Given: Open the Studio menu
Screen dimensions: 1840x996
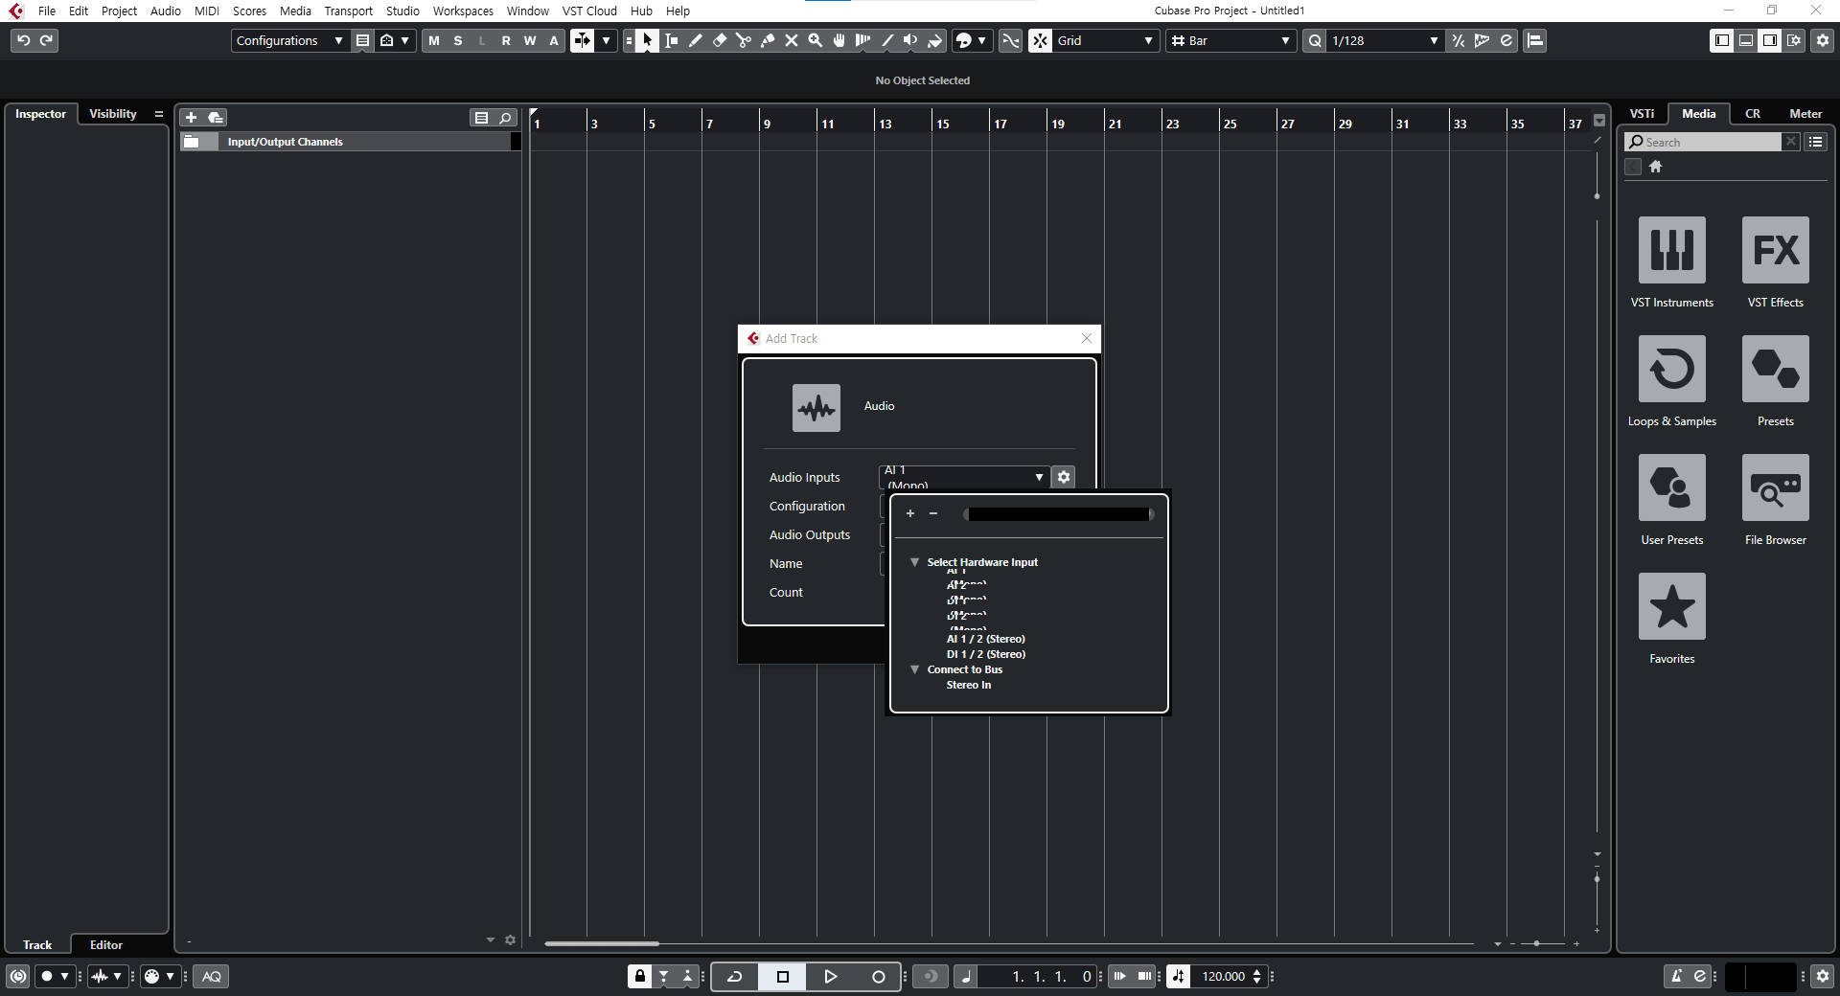Looking at the screenshot, I should coord(402,11).
